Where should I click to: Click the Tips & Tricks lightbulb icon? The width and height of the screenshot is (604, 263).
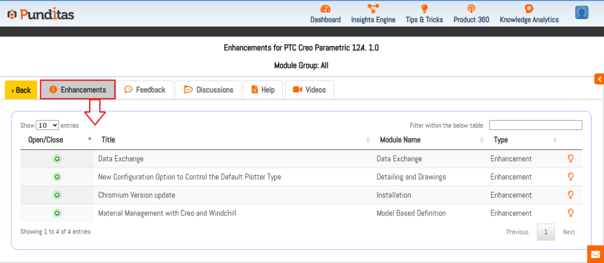424,9
